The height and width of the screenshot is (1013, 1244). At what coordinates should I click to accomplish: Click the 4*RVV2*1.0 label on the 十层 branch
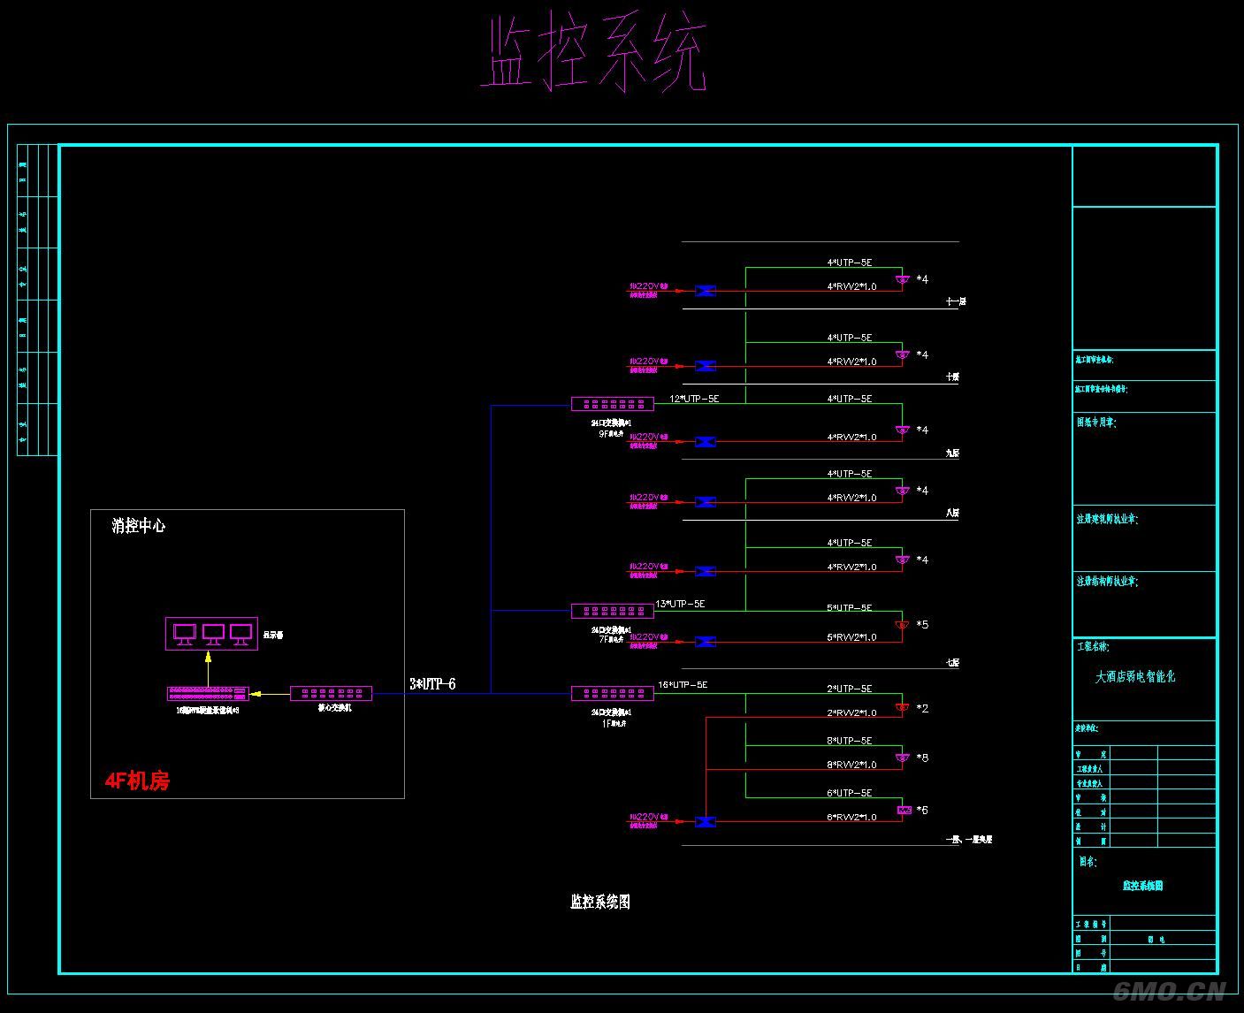(851, 362)
